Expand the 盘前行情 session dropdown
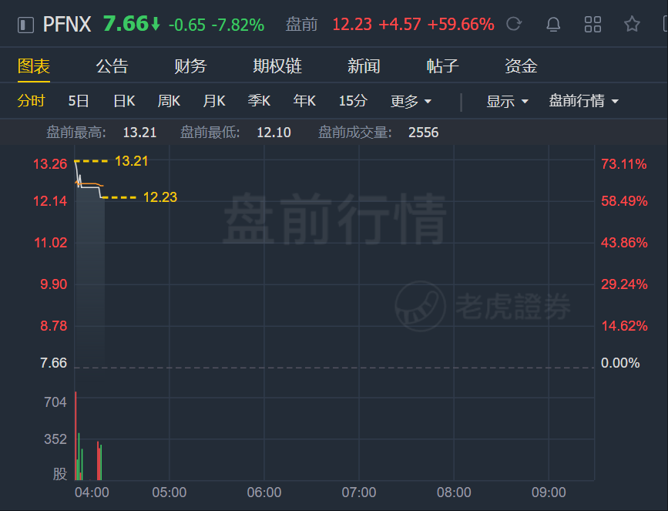 click(x=584, y=101)
